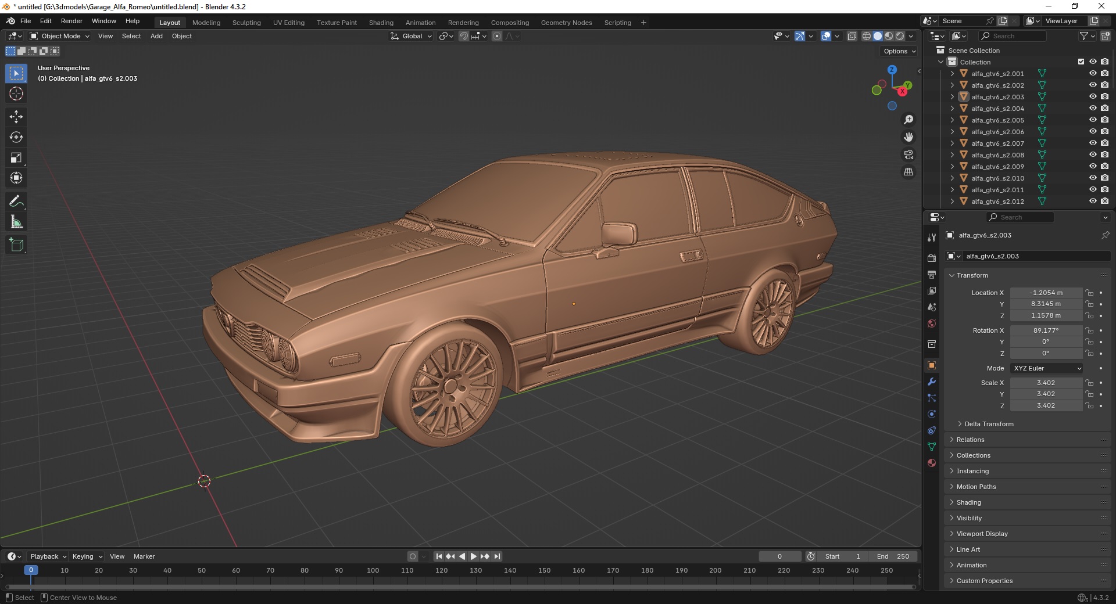1116x604 pixels.
Task: Disable rendering for alfa_gtv6_s2.009 camera icon
Action: (x=1104, y=166)
